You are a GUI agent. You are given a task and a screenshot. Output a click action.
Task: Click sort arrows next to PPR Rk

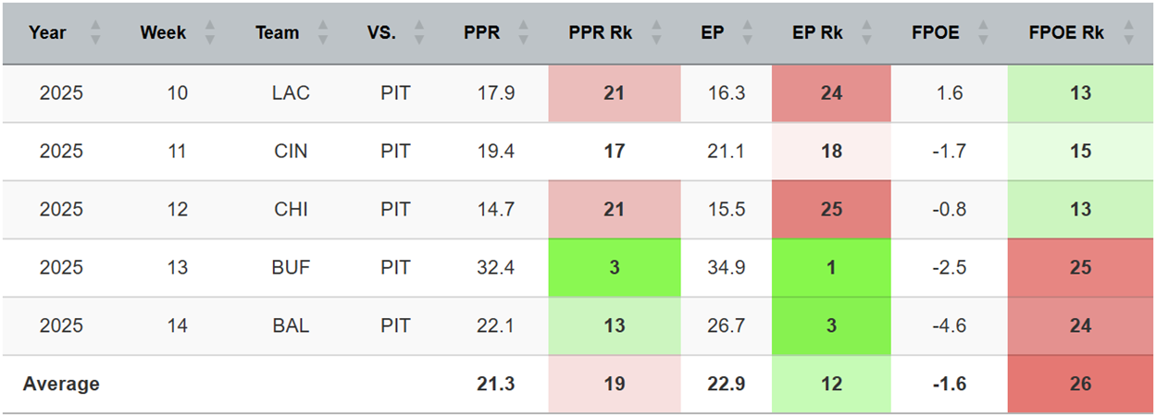(656, 33)
